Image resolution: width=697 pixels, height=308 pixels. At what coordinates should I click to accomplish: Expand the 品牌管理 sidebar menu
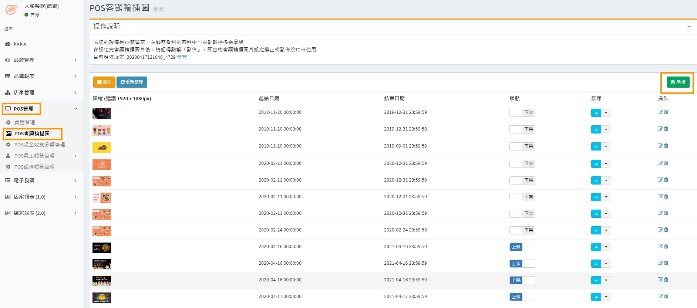41,60
